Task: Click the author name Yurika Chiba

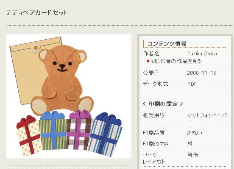Action: point(202,54)
